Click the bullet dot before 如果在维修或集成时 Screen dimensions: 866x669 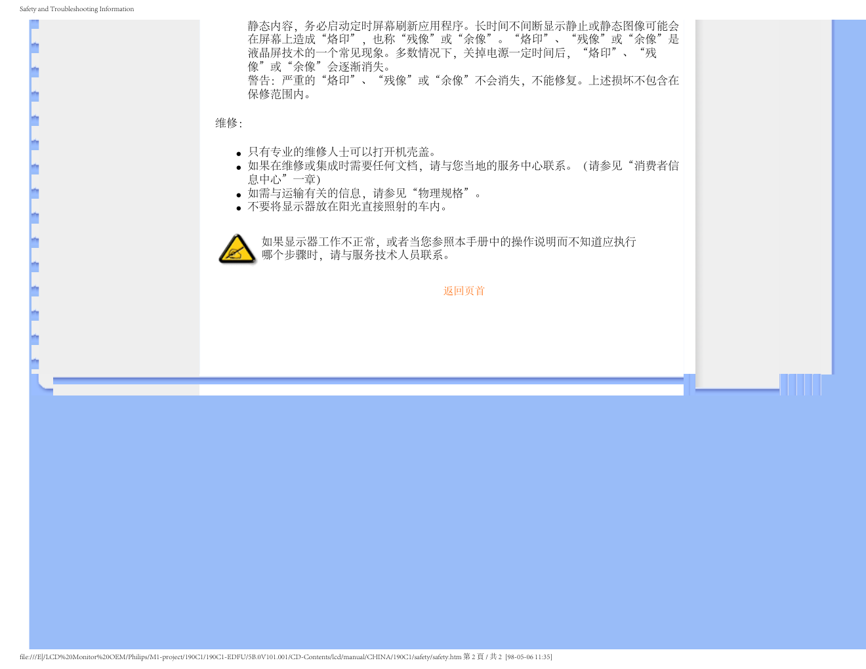pyautogui.click(x=239, y=167)
